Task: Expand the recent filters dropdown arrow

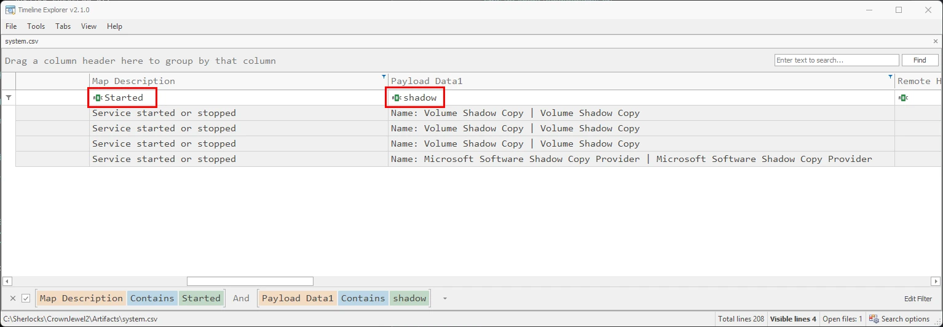Action: (445, 299)
